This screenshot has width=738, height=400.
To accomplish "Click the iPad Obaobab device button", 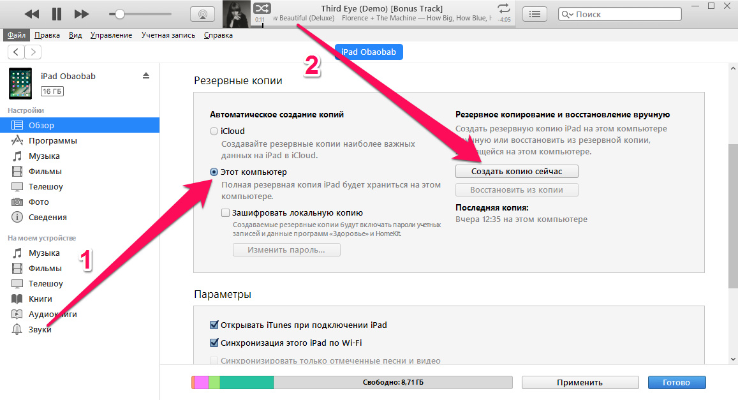I will (369, 52).
